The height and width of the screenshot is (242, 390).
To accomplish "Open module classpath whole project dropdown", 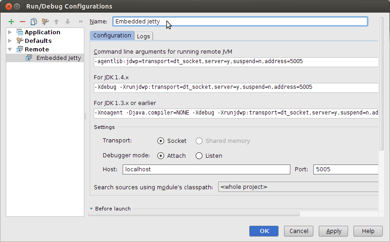I will coord(298,187).
